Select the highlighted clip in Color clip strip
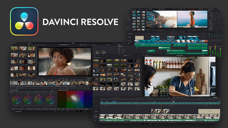The image size is (228, 128). pos(59,83)
